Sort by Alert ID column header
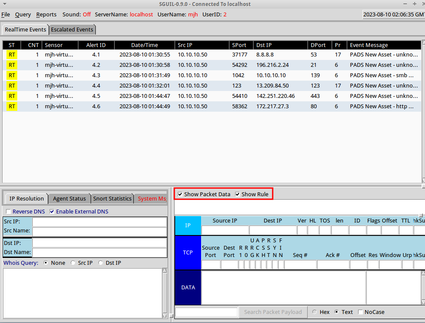Image resolution: width=425 pixels, height=323 pixels. pos(96,45)
